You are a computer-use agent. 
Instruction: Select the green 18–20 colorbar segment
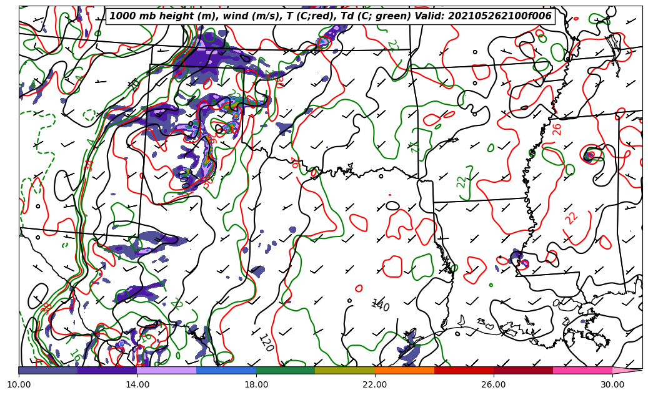[x=285, y=370]
